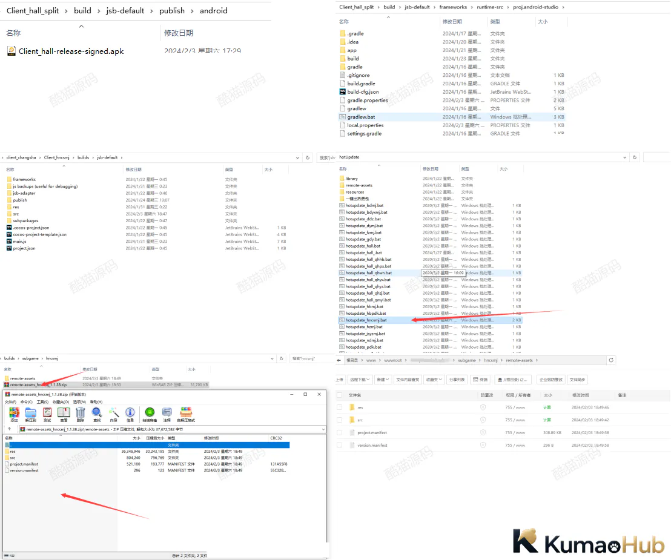This screenshot has width=671, height=560.
Task: Open the WinRAR address path dropdown arrow
Action: point(323,429)
